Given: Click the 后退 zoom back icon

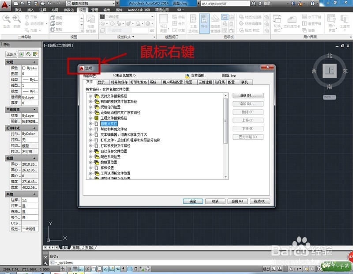Looking at the screenshot, I should pyautogui.click(x=6, y=21).
